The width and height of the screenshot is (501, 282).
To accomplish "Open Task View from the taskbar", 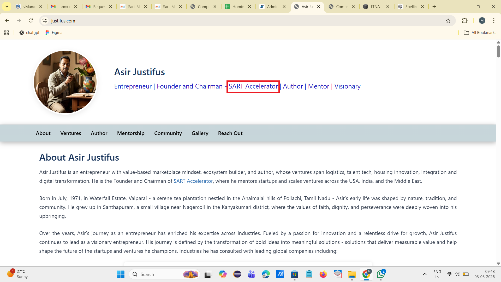I will (208, 274).
